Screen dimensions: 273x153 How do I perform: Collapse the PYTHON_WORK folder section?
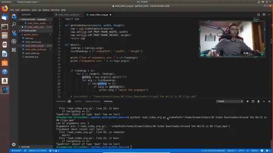coord(36,31)
